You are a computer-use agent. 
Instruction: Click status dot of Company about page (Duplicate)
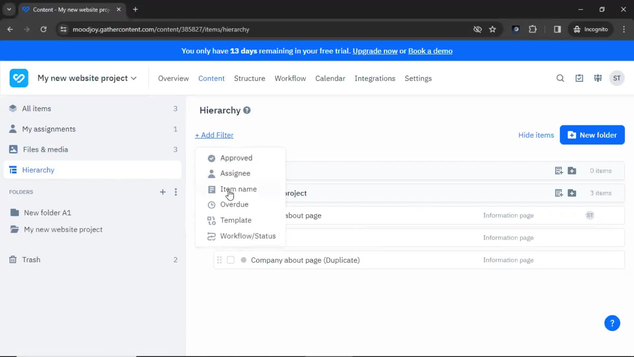click(244, 260)
